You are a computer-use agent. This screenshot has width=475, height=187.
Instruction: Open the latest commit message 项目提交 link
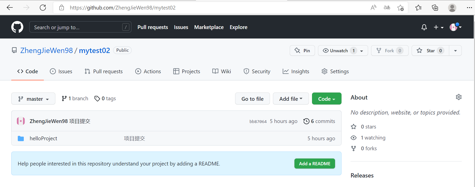80,121
